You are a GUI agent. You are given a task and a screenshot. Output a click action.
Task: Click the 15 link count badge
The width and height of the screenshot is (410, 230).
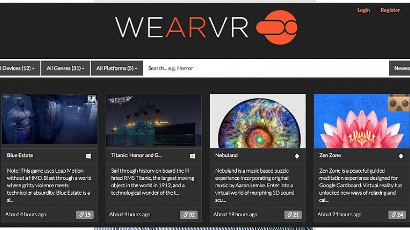pyautogui.click(x=85, y=215)
